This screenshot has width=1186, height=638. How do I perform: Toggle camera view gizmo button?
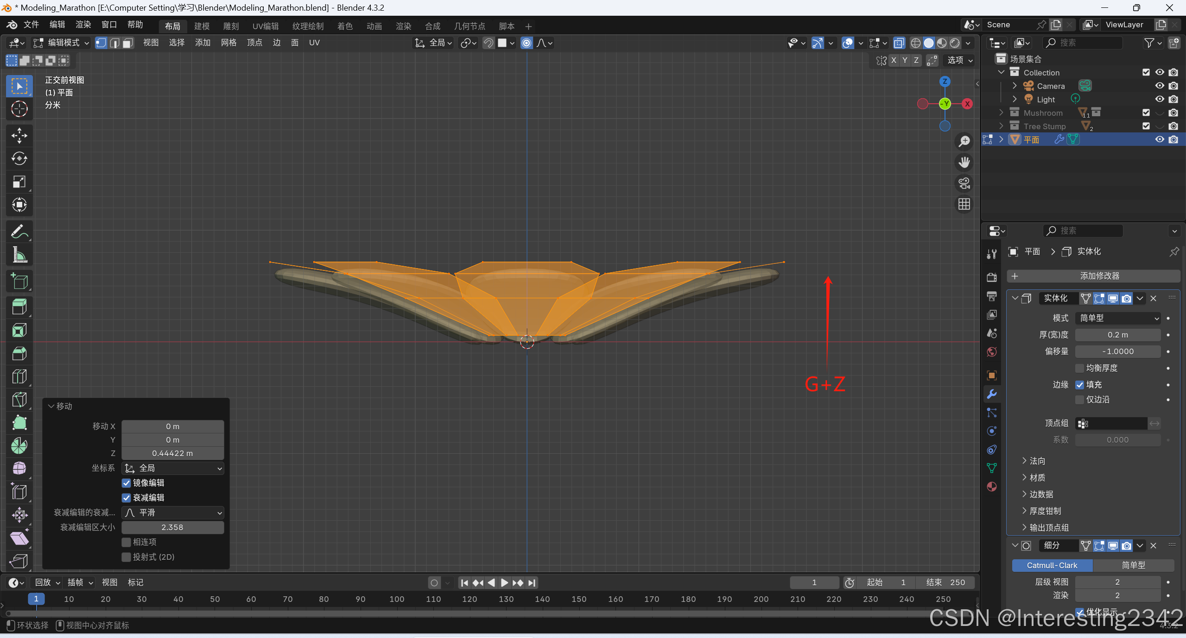pyautogui.click(x=964, y=183)
